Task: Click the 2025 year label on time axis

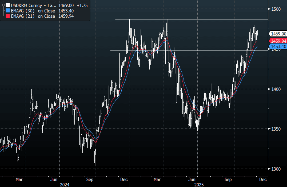Action: [x=198, y=184]
